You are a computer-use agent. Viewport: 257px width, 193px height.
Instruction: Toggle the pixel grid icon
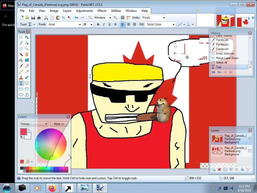coord(122,18)
